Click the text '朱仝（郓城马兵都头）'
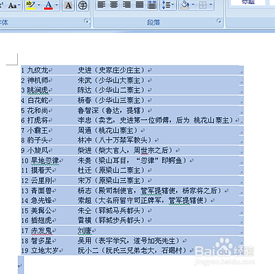 tap(111, 211)
